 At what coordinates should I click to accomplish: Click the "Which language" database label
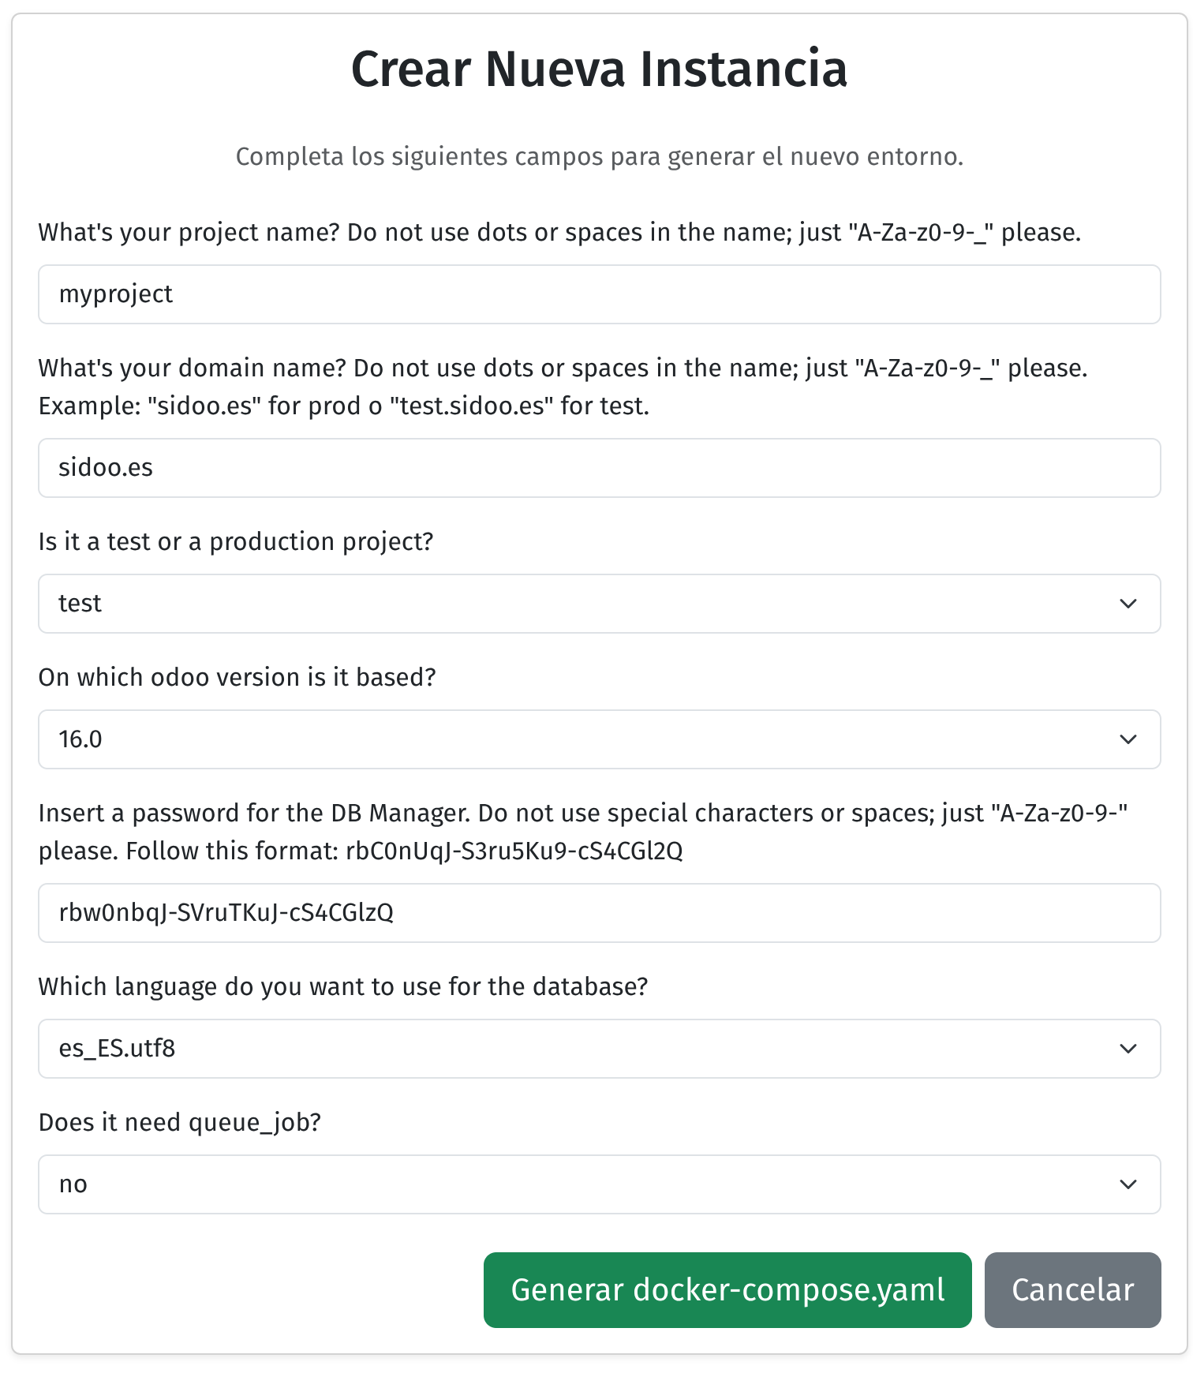pyautogui.click(x=342, y=987)
